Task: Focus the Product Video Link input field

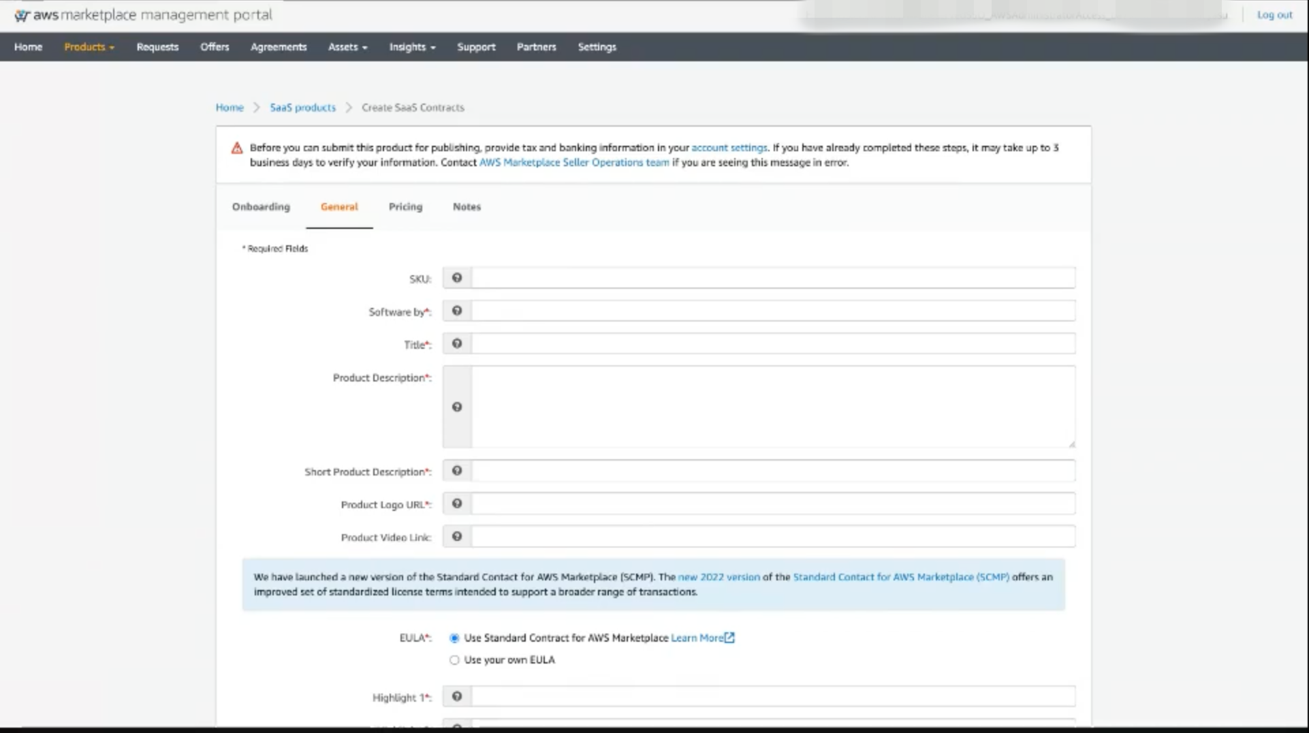Action: pos(773,536)
